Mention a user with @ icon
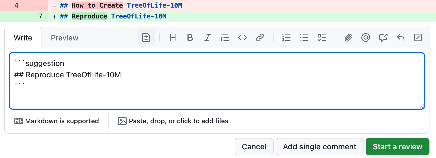The image size is (436, 158). point(365,37)
